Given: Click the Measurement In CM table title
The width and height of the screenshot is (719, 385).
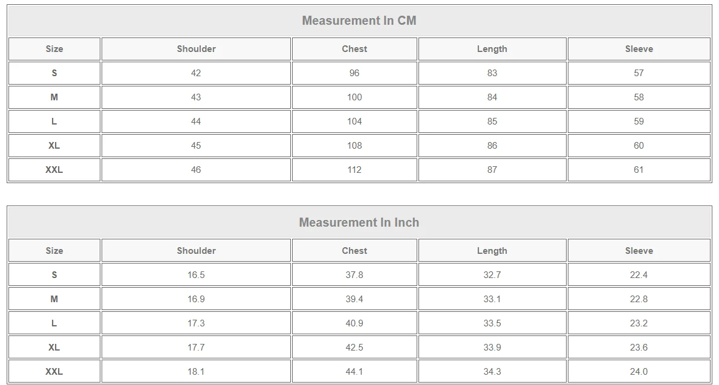Looking at the screenshot, I should [359, 21].
